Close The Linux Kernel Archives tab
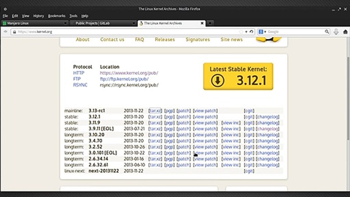The height and width of the screenshot is (197, 350). tap(202, 23)
